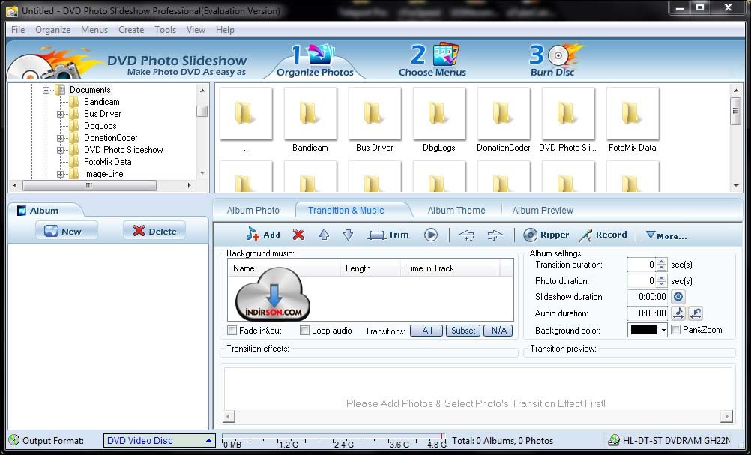Viewport: 751px width, 455px height.
Task: Click the disc capacity usage bar
Action: (x=334, y=440)
